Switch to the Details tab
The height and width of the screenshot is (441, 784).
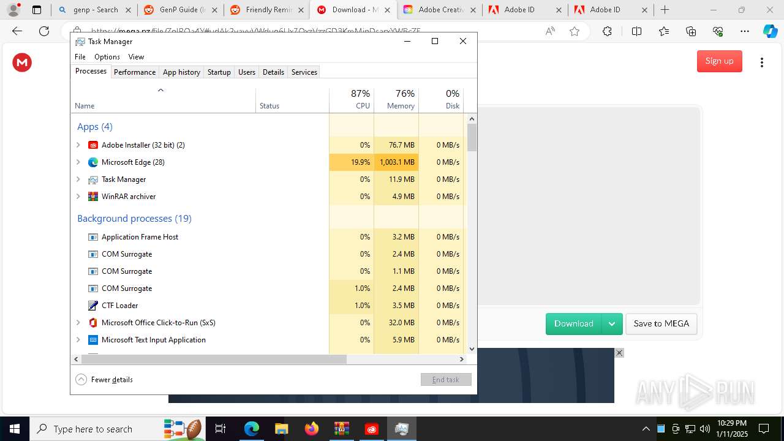click(273, 72)
